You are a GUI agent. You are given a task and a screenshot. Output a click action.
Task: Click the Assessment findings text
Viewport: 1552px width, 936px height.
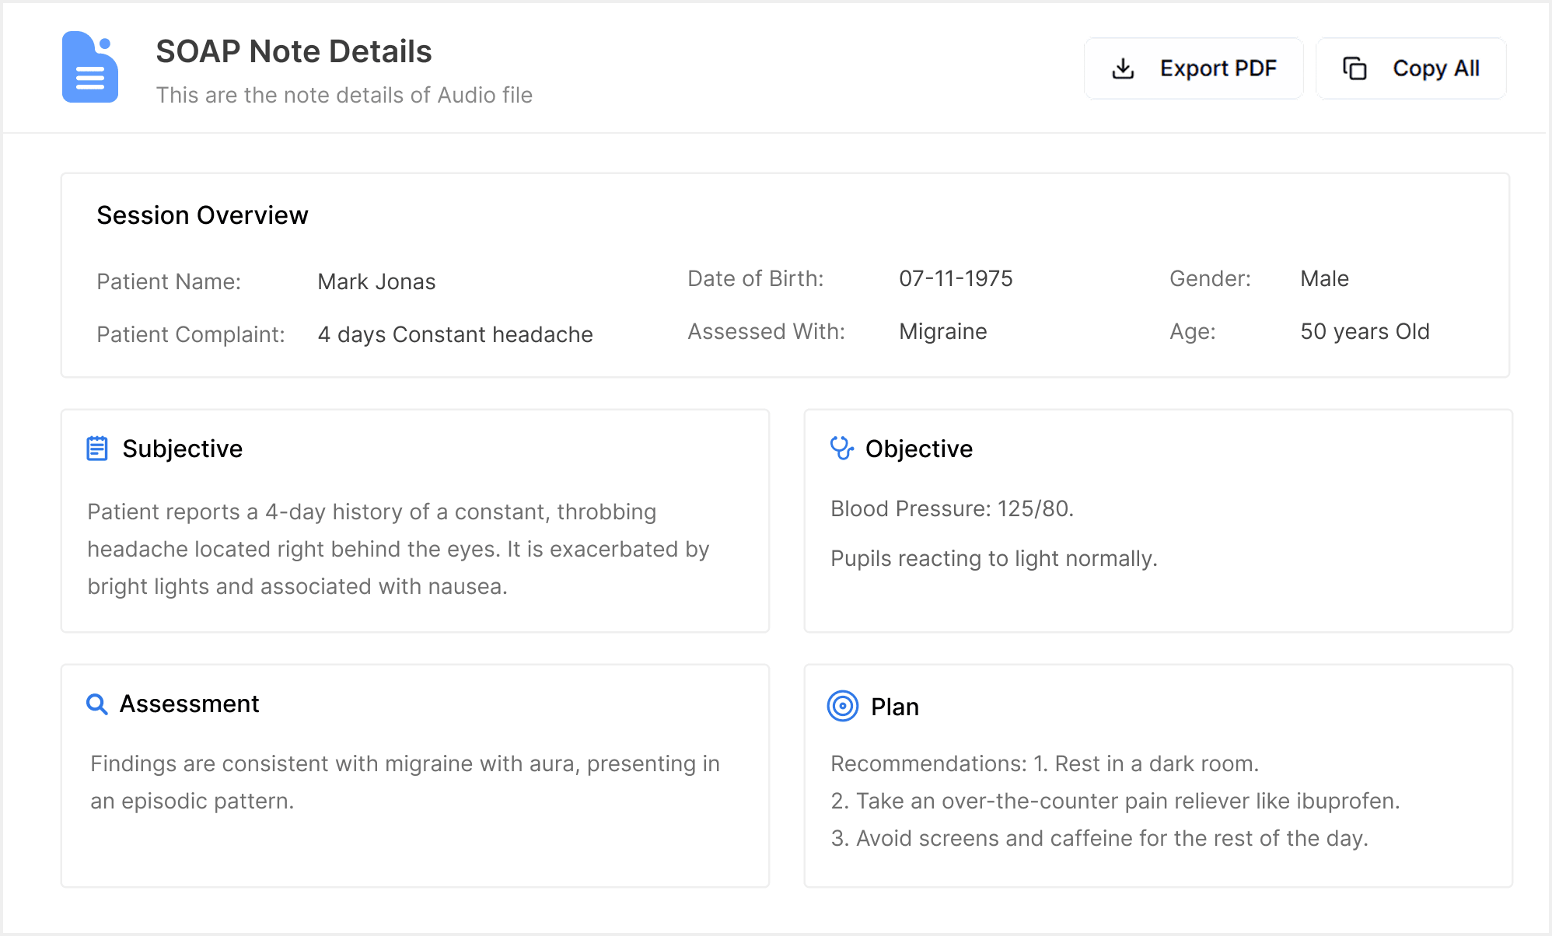click(404, 782)
